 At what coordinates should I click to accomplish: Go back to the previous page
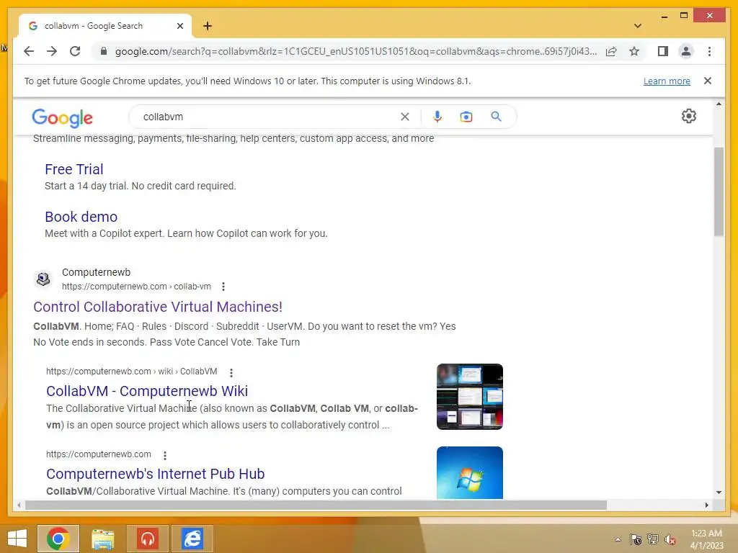coord(29,51)
